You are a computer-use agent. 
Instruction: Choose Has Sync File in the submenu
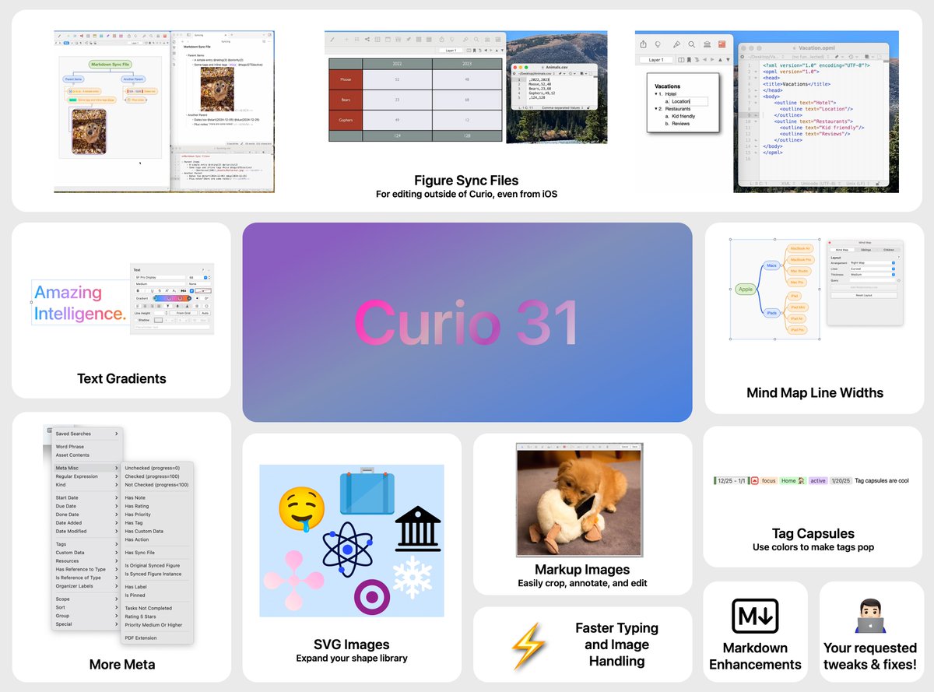pyautogui.click(x=157, y=553)
